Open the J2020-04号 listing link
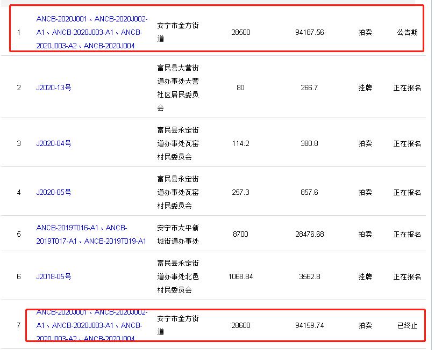The image size is (435, 350). pos(54,143)
